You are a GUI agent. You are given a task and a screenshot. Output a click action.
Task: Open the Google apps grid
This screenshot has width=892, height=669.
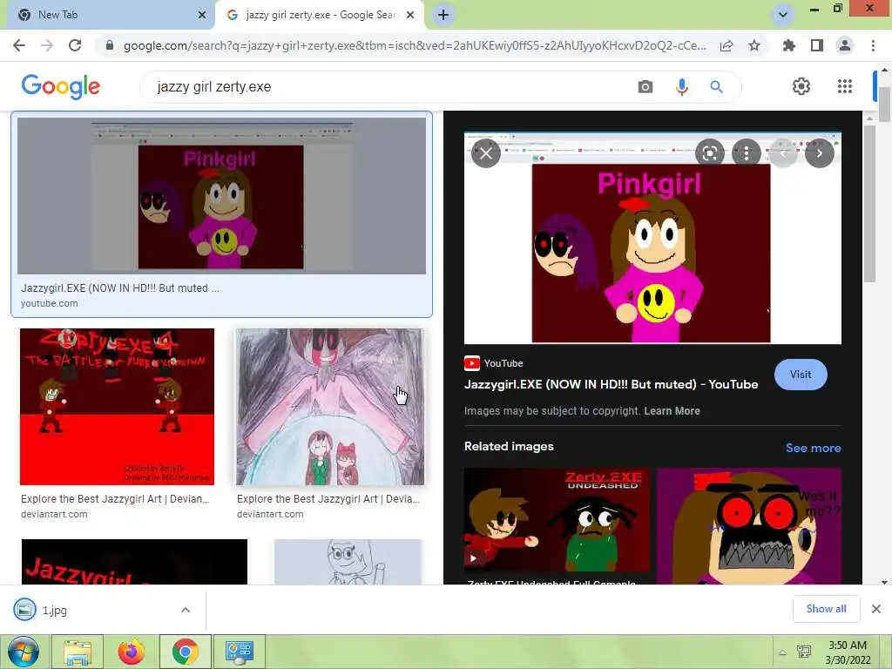click(845, 86)
